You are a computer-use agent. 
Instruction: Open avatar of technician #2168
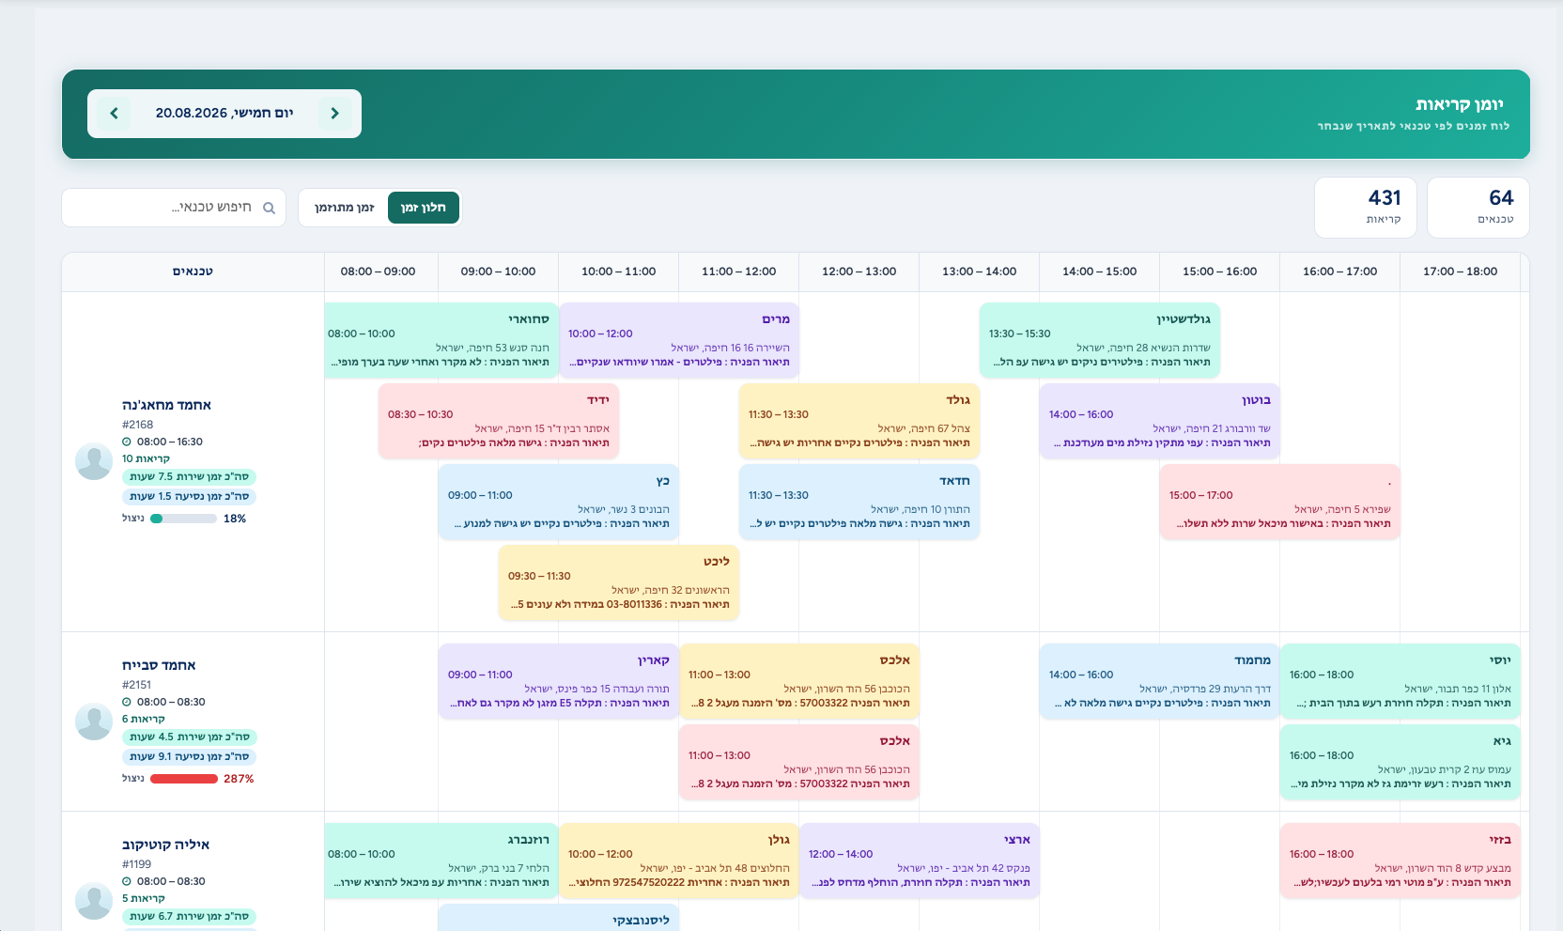[94, 461]
